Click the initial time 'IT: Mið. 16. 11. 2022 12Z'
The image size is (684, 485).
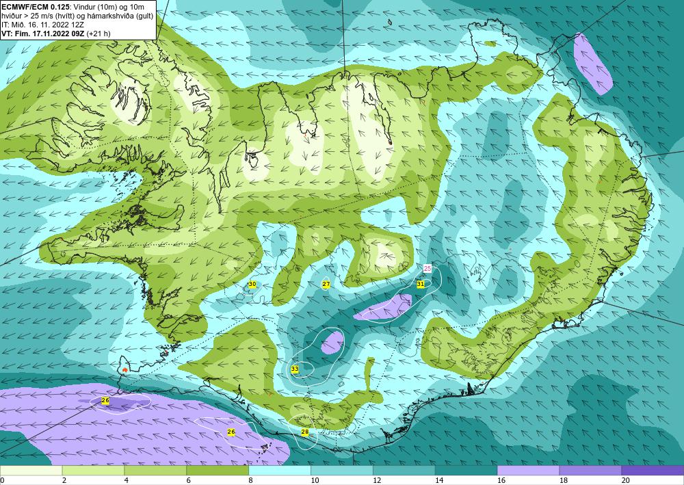[42, 25]
